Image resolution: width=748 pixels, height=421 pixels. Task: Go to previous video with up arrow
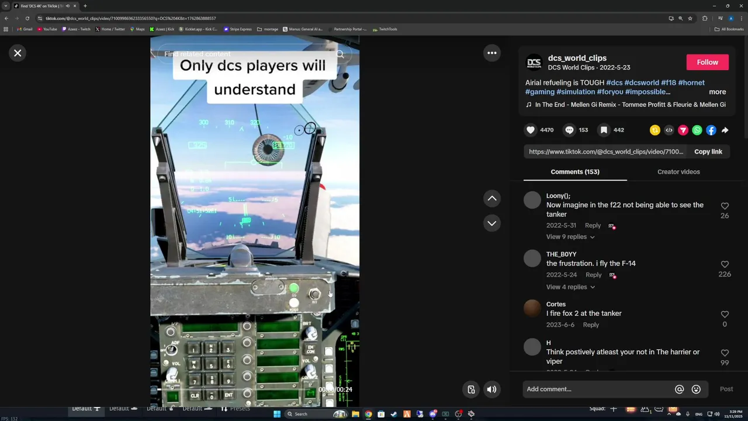pos(492,199)
